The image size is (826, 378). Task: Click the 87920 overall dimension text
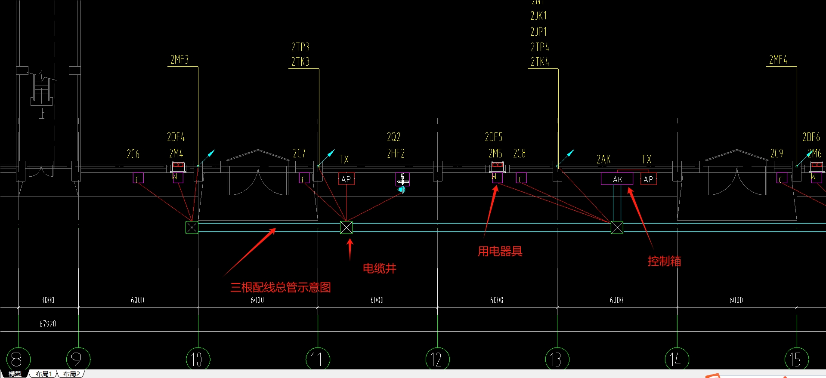(48, 324)
